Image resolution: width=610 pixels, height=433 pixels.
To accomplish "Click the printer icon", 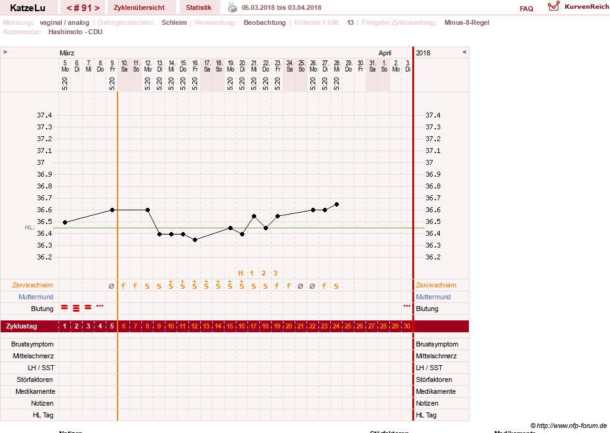I will pyautogui.click(x=233, y=7).
